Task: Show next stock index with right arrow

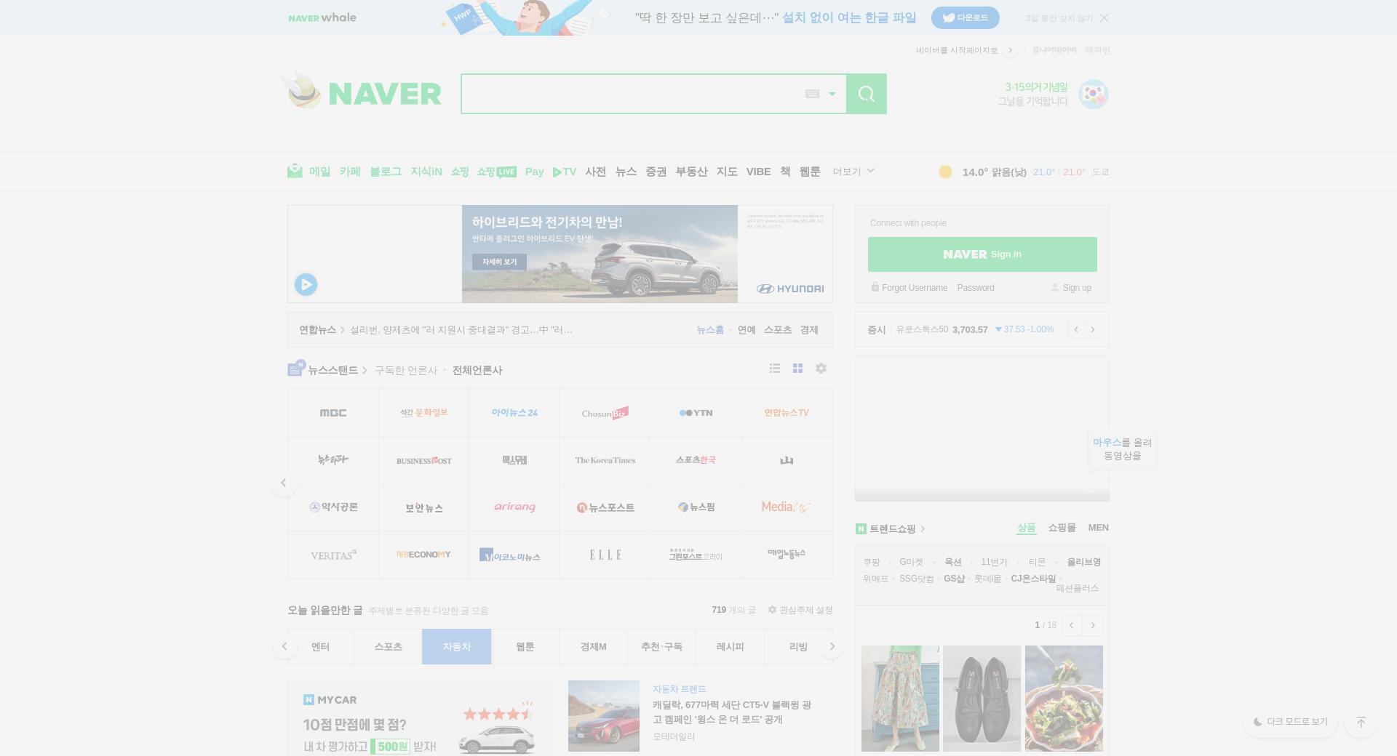Action: point(1092,329)
